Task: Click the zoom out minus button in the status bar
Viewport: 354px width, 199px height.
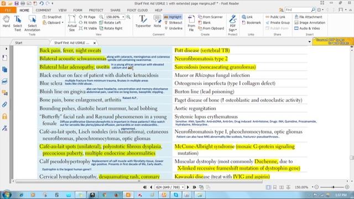Action: click(316, 187)
